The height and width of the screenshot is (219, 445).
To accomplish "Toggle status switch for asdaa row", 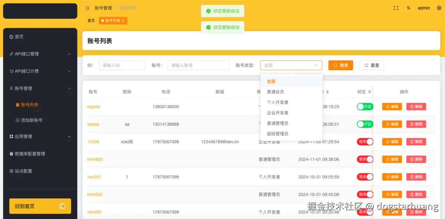I will 365,124.
